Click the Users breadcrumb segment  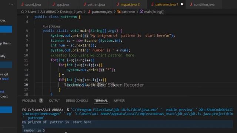coord(32,12)
